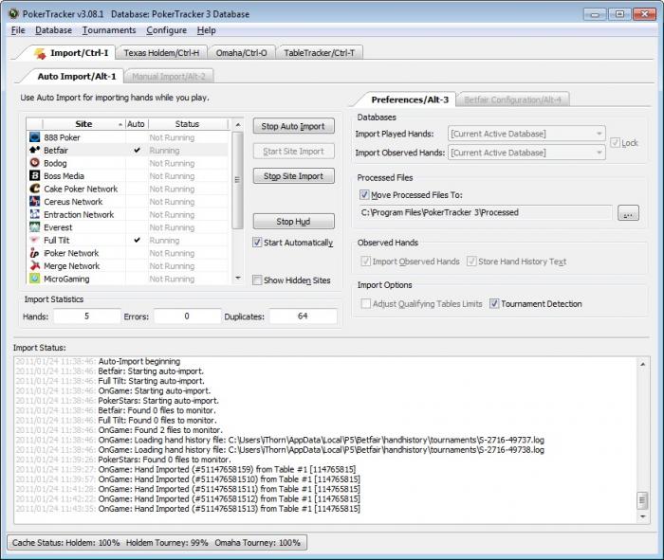The height and width of the screenshot is (560, 664).
Task: Toggle Store Hand History Text checkbox
Action: pos(471,261)
